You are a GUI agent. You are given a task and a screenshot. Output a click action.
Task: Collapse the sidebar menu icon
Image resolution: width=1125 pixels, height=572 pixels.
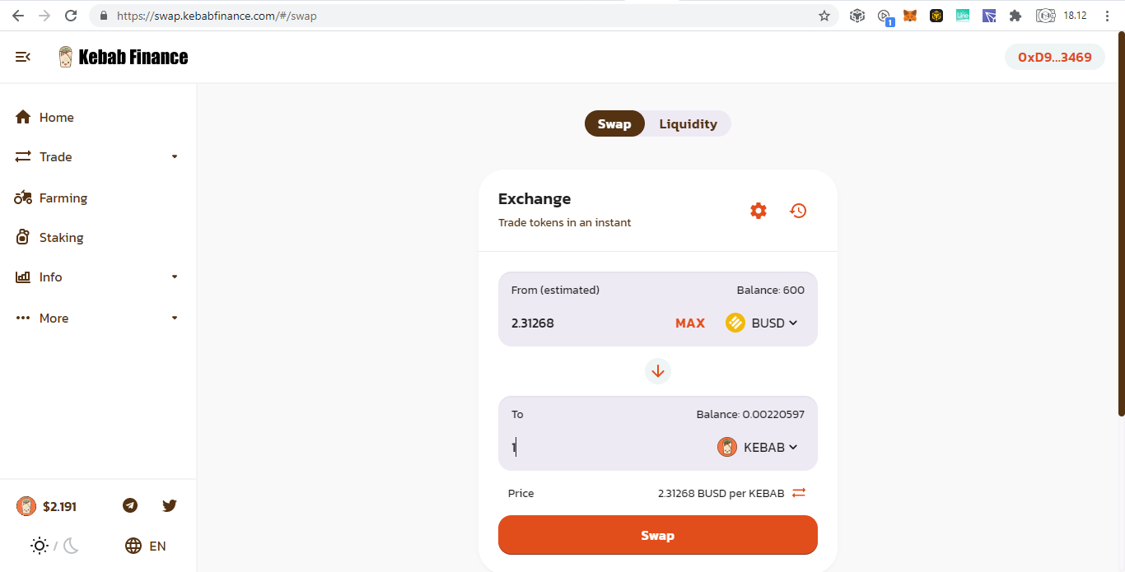(x=23, y=57)
